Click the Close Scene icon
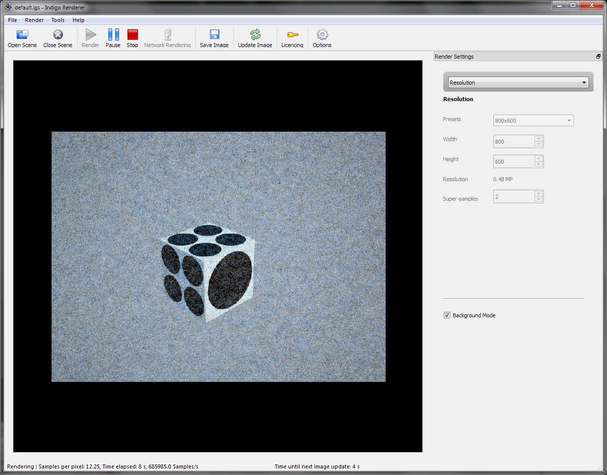Image resolution: width=607 pixels, height=475 pixels. [58, 35]
